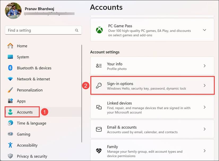The height and width of the screenshot is (161, 219).
Task: Click the PC Game Pass title
Action: pyautogui.click(x=120, y=26)
